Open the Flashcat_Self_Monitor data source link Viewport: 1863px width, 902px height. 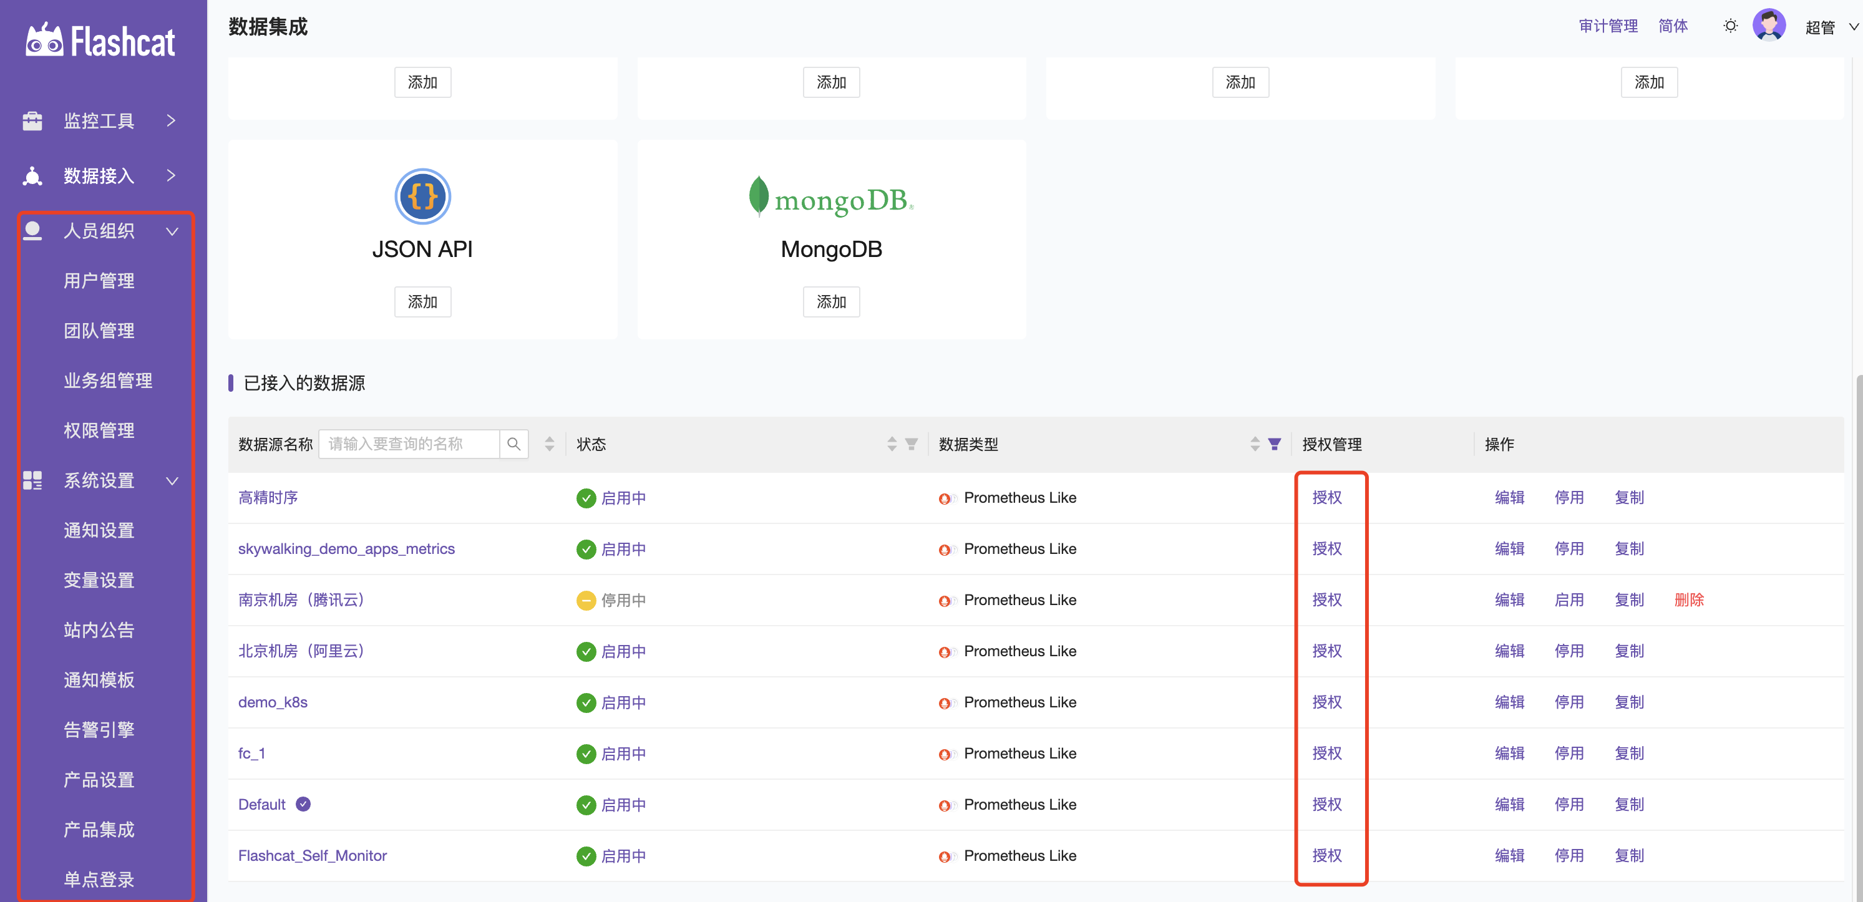[313, 856]
